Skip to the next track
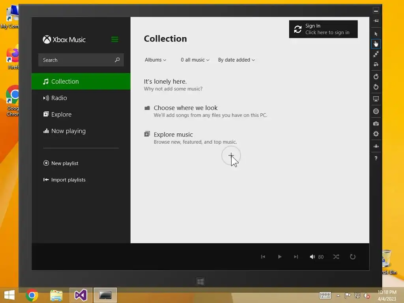Viewport: 404px width, 303px height. point(296,256)
